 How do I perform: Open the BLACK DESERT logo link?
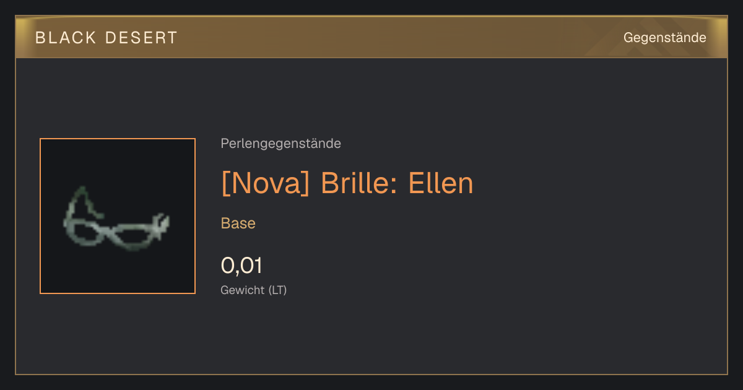point(106,38)
